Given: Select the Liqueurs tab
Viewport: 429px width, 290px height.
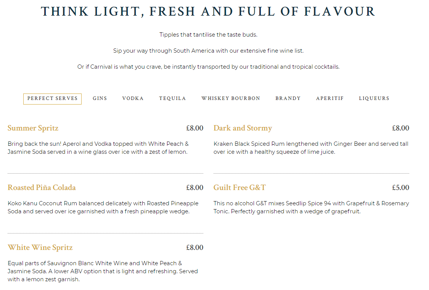Looking at the screenshot, I should (x=374, y=98).
